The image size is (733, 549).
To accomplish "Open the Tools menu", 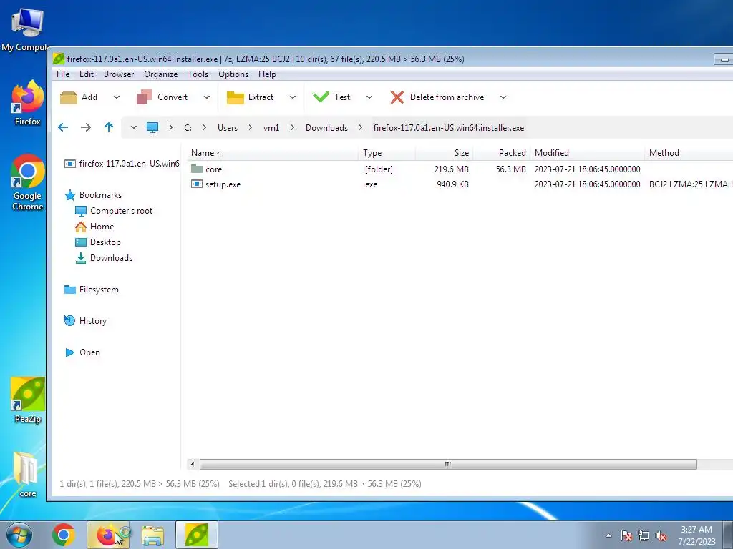I will coord(198,74).
